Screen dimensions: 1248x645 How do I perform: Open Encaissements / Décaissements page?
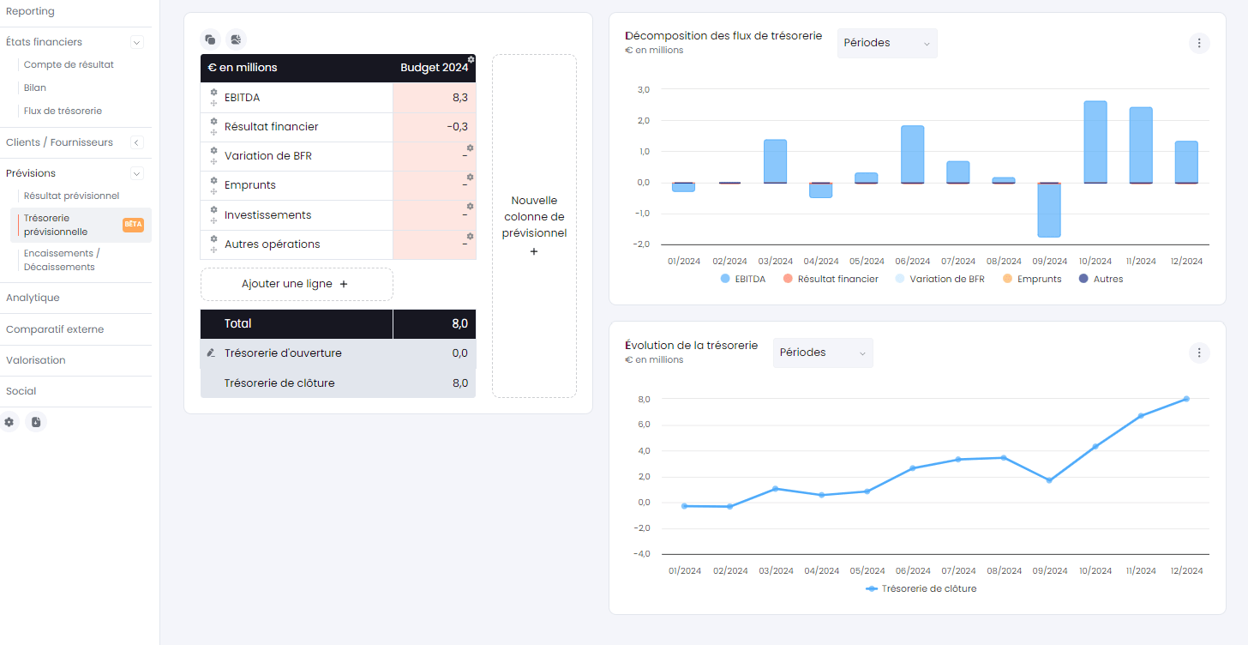click(62, 260)
